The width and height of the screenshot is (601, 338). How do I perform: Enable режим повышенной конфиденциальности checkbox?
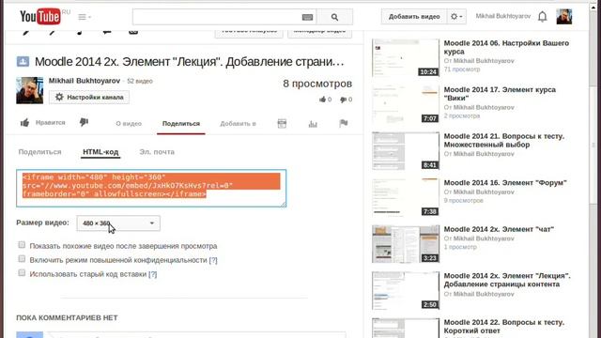click(22, 259)
